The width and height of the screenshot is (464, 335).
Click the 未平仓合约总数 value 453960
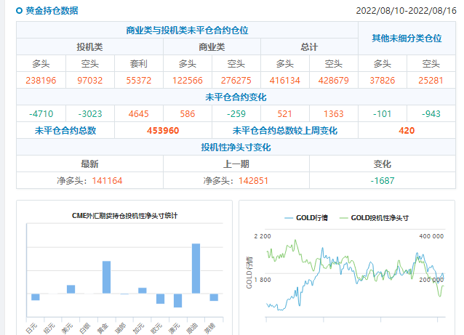163,131
